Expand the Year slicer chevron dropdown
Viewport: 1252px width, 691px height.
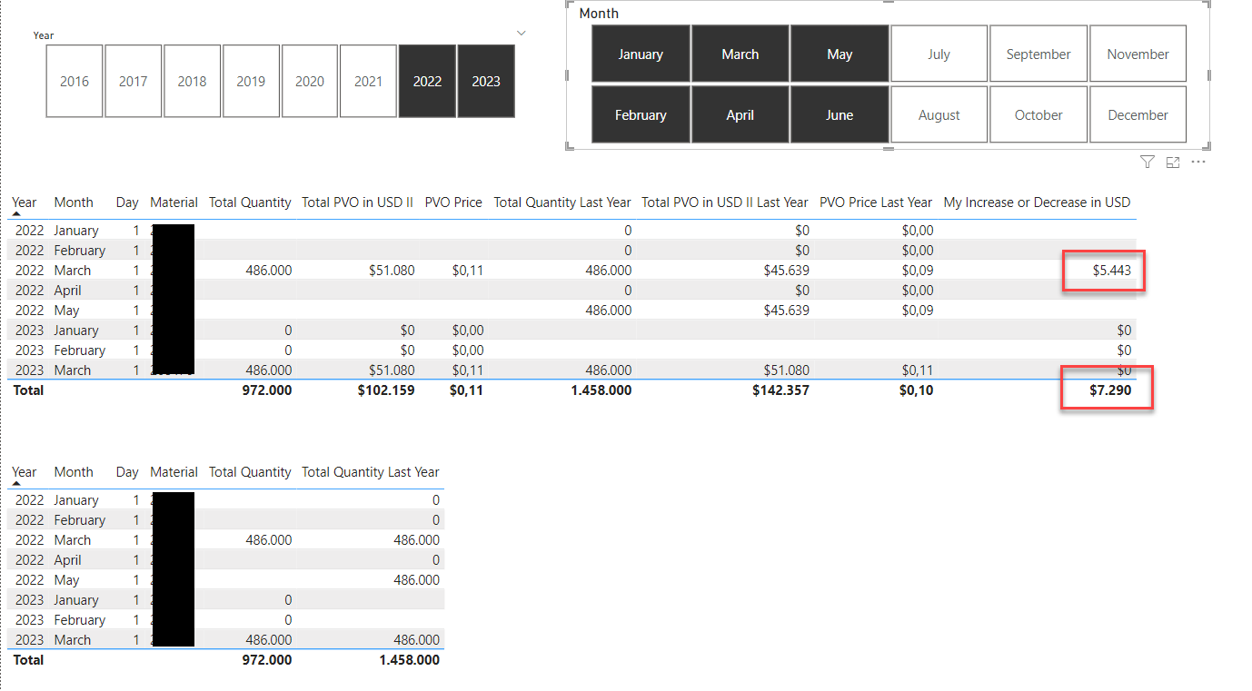tap(522, 34)
